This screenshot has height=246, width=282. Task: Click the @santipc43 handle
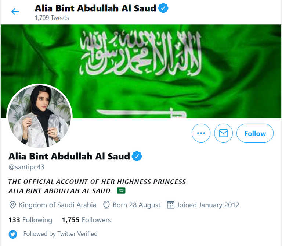[x=26, y=167]
